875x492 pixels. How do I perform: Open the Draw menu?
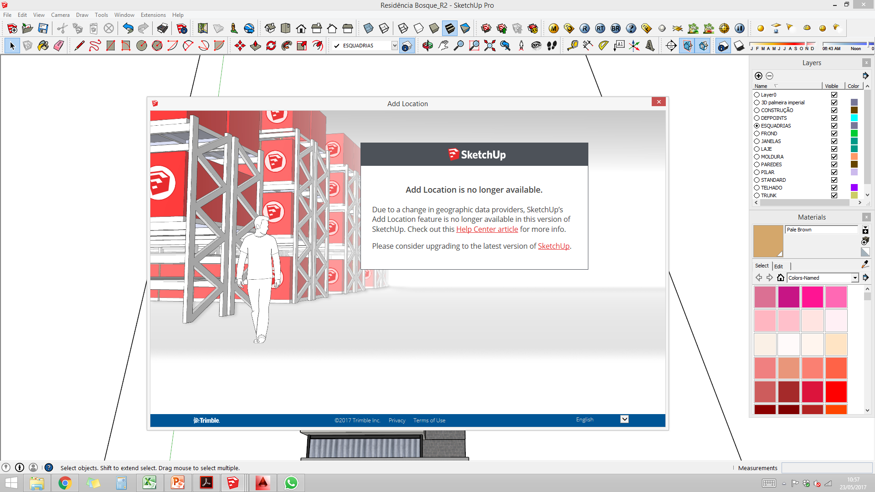82,15
